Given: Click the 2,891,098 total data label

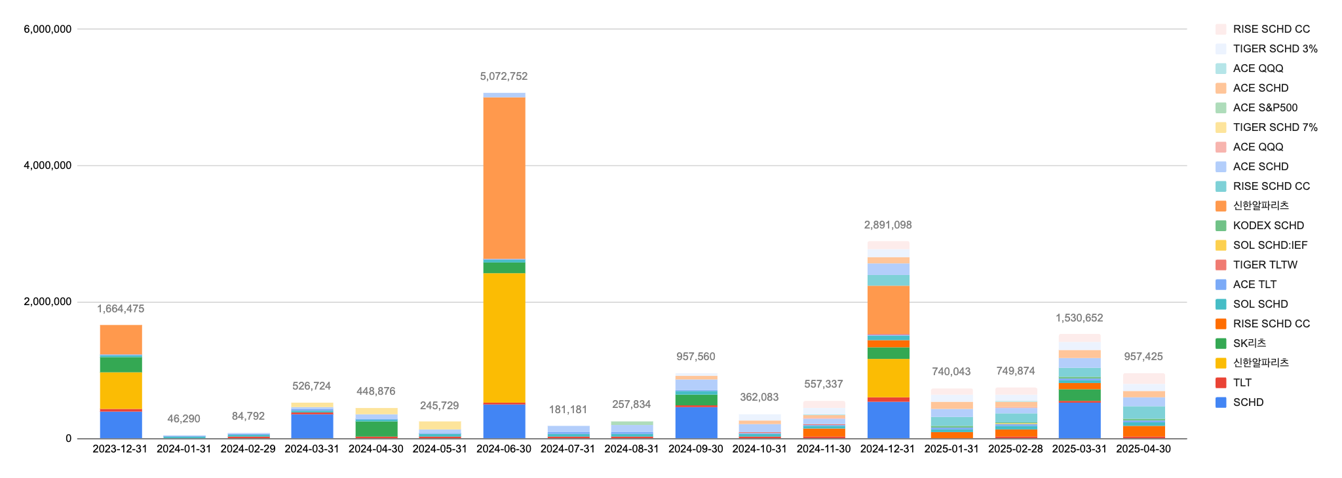Looking at the screenshot, I should pyautogui.click(x=888, y=225).
